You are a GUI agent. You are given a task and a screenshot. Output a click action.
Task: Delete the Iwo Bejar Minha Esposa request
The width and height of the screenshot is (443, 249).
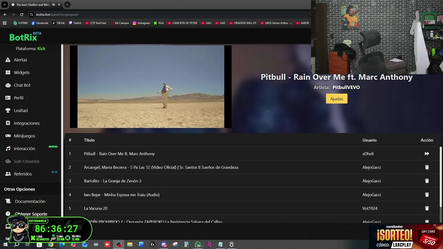427,195
